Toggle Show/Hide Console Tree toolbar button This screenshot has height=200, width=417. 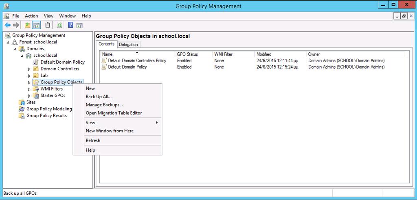[36, 25]
